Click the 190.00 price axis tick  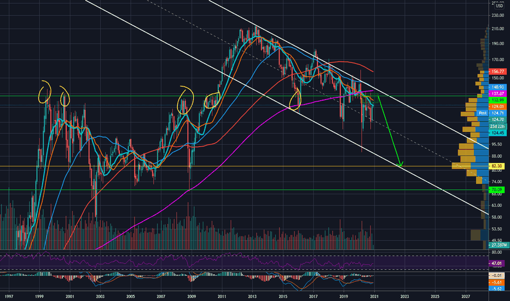pyautogui.click(x=497, y=44)
